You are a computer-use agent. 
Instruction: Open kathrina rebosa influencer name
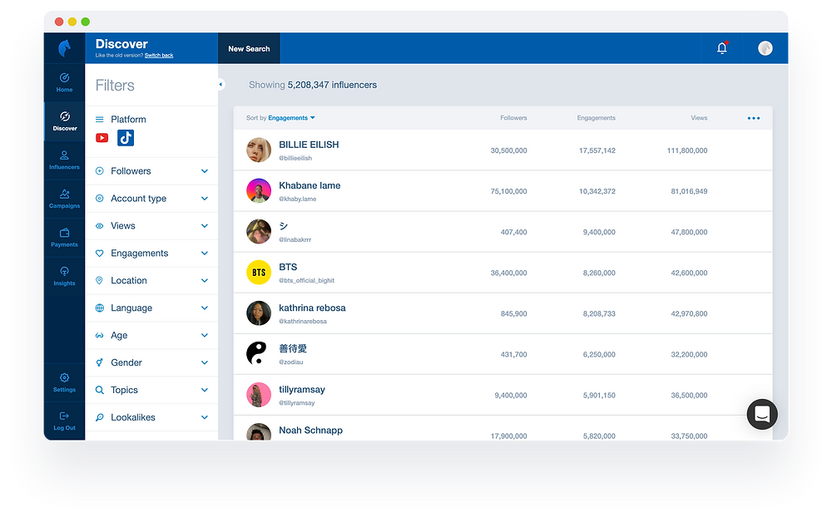(x=312, y=308)
